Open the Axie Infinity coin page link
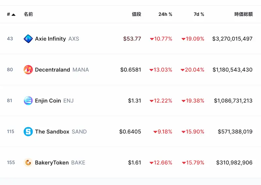 point(51,39)
